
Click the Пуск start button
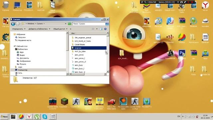4,117
